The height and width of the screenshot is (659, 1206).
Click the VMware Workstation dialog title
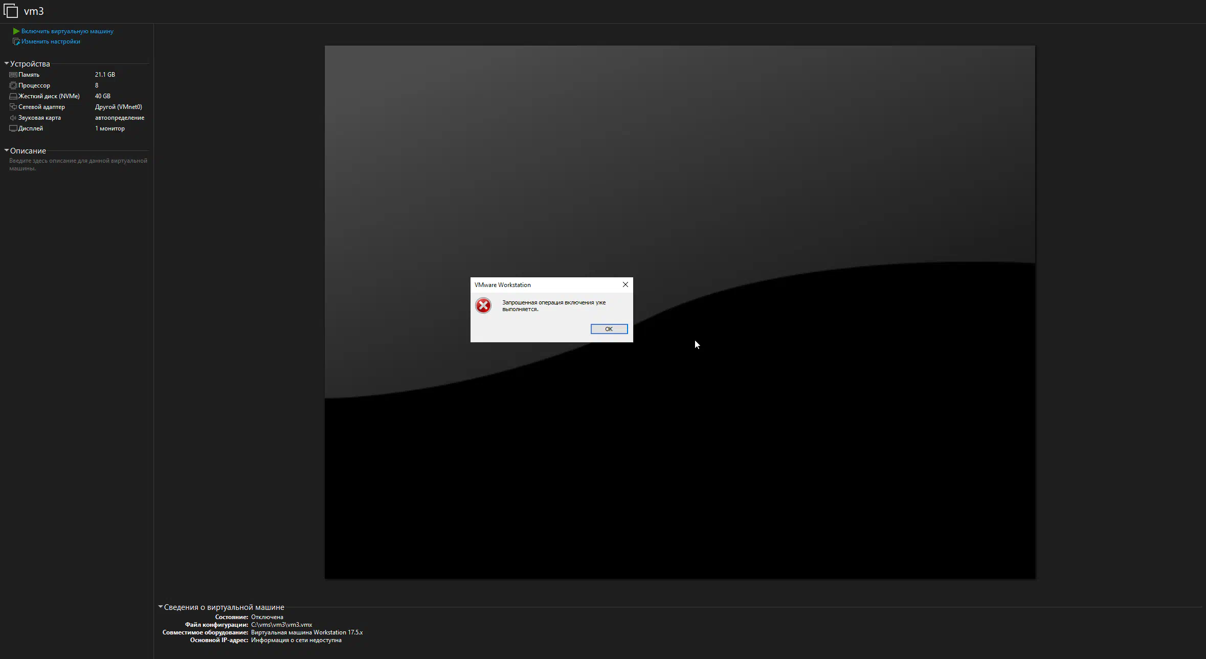pos(503,285)
